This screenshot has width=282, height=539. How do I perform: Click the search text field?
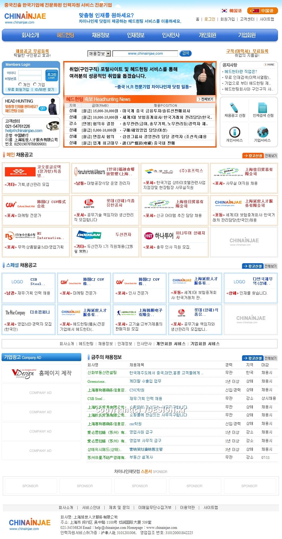[x=145, y=54]
